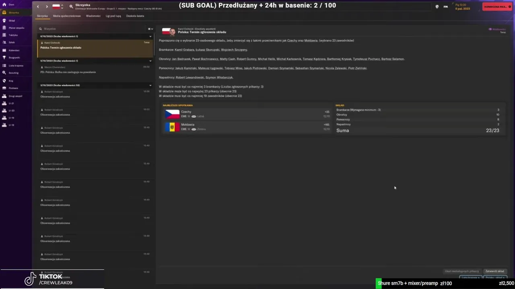
Task: Click the Wszystkie search input field
Action: (93, 29)
